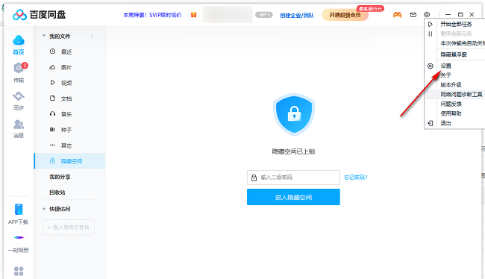Screen dimensions: 485x279
Task: Open the 同步 sync icon
Action: pyautogui.click(x=19, y=96)
